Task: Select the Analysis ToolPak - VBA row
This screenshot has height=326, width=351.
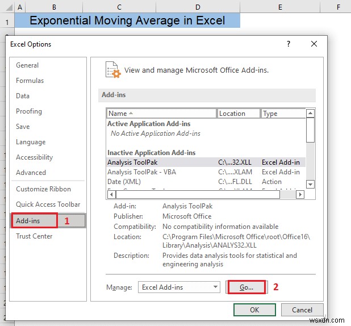Action: tap(206, 172)
